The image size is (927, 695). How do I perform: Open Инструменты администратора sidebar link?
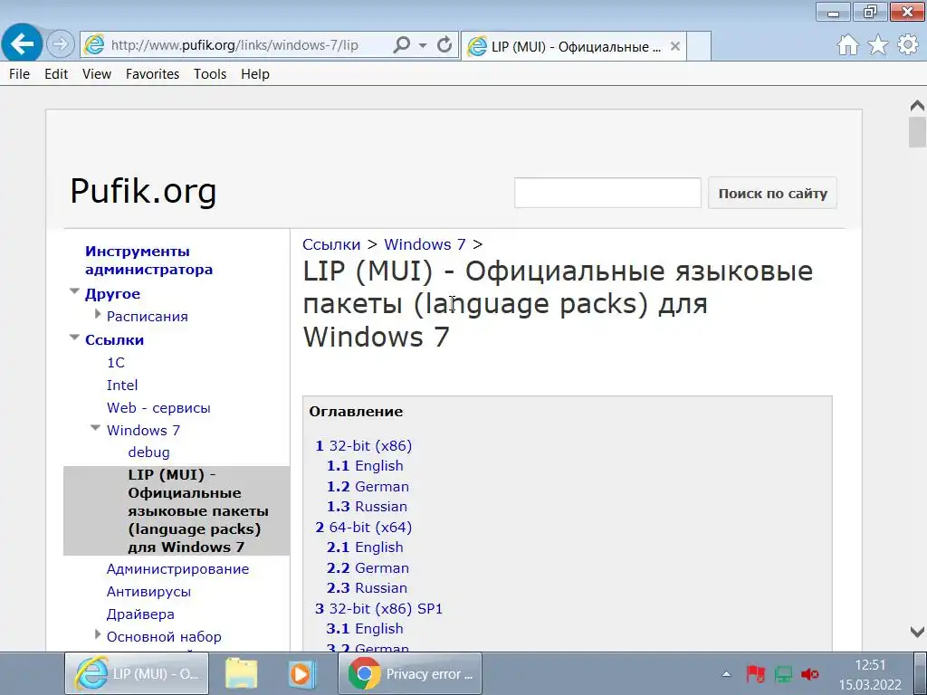(x=148, y=260)
